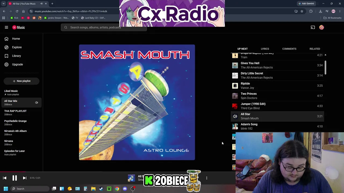Bookmark this page with the star icon
Image resolution: width=344 pixels, height=193 pixels.
[x=302, y=11]
